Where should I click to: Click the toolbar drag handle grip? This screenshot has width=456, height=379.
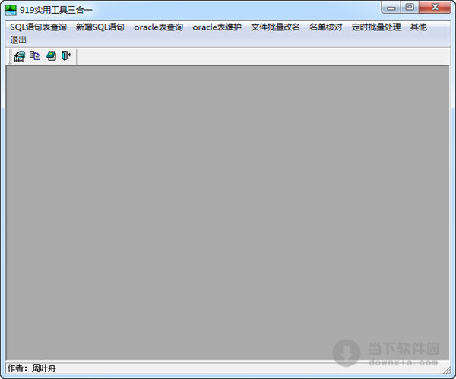click(x=10, y=56)
